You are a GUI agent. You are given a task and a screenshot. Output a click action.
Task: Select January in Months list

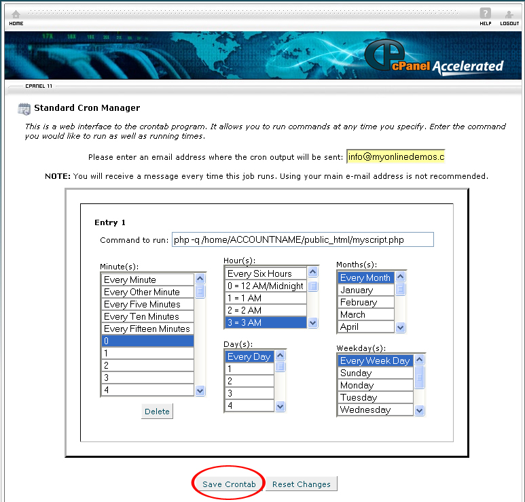[366, 290]
